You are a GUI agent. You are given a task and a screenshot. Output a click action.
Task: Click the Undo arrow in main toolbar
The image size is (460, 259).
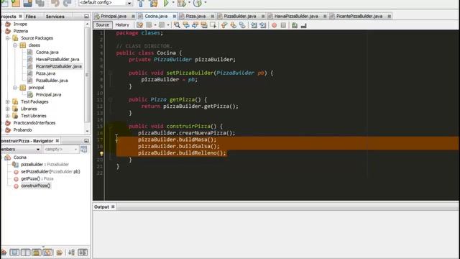[55, 3]
